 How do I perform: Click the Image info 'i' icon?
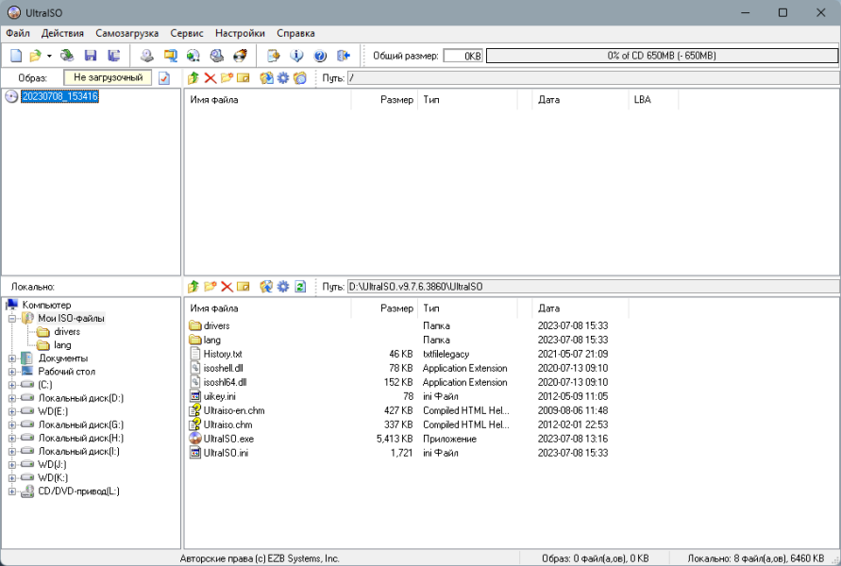(x=296, y=56)
